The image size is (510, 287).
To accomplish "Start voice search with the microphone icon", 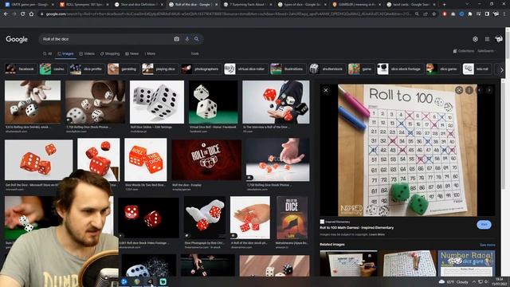I will pos(187,39).
